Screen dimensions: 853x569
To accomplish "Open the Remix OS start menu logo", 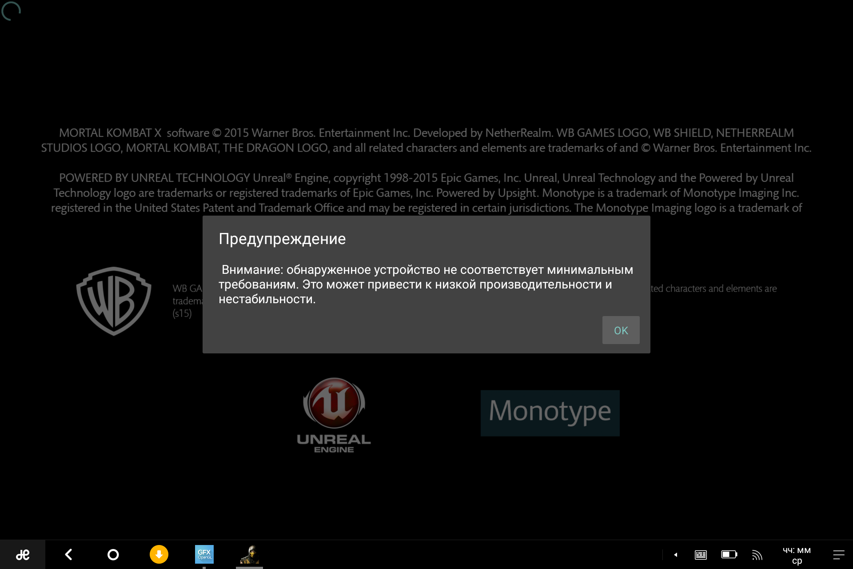I will pyautogui.click(x=23, y=554).
